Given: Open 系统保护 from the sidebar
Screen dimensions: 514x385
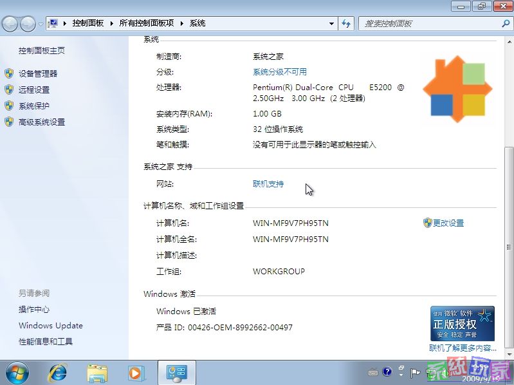Looking at the screenshot, I should coord(34,106).
